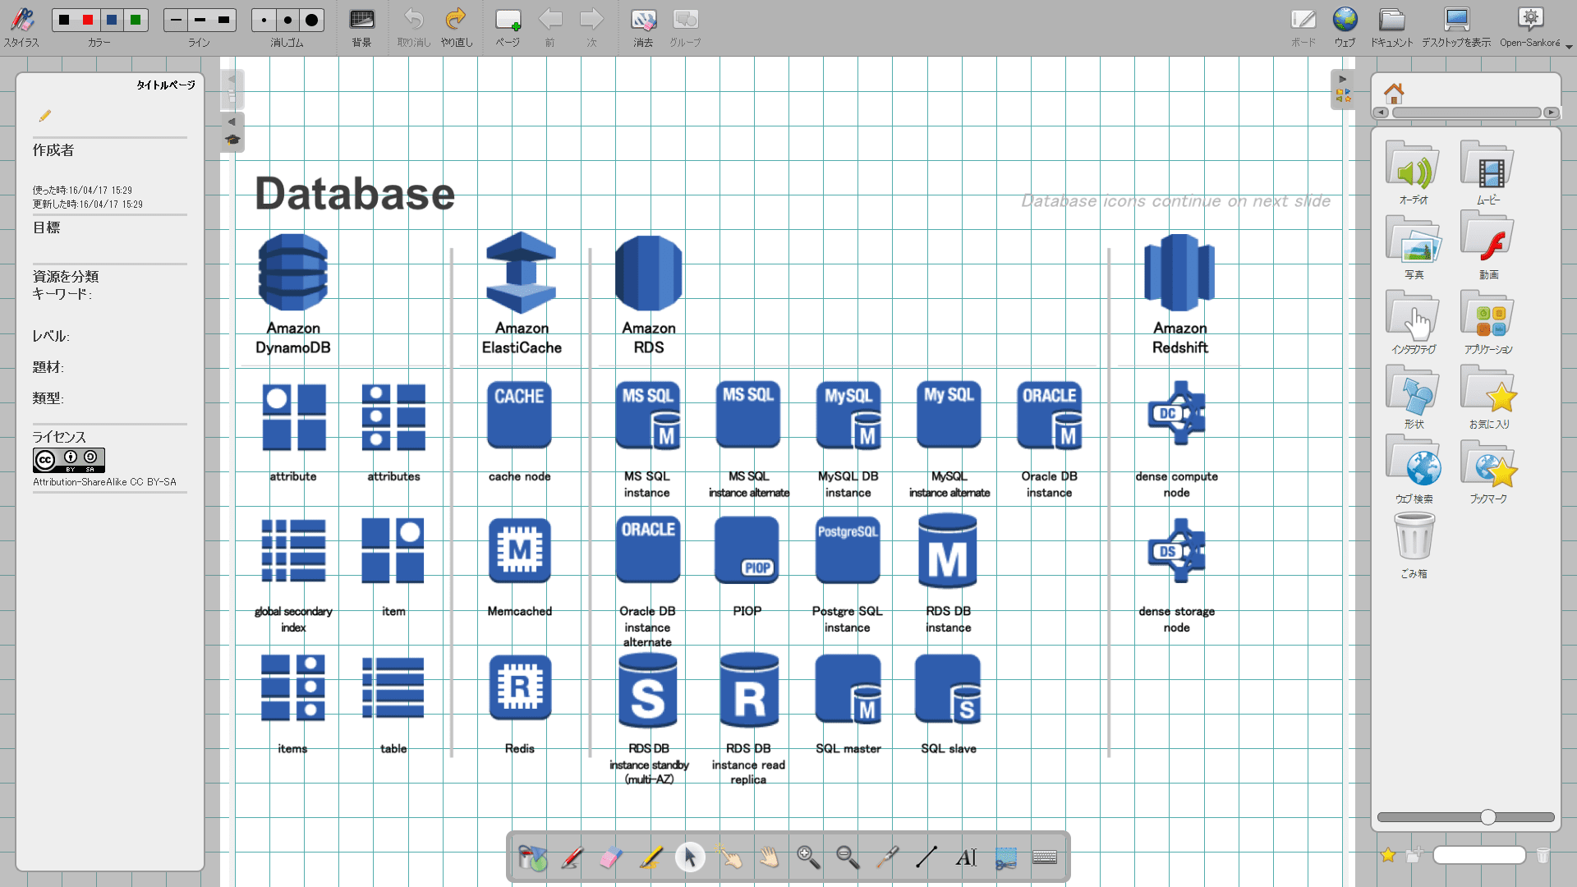Select the green pen color
1577x887 pixels.
(x=136, y=20)
